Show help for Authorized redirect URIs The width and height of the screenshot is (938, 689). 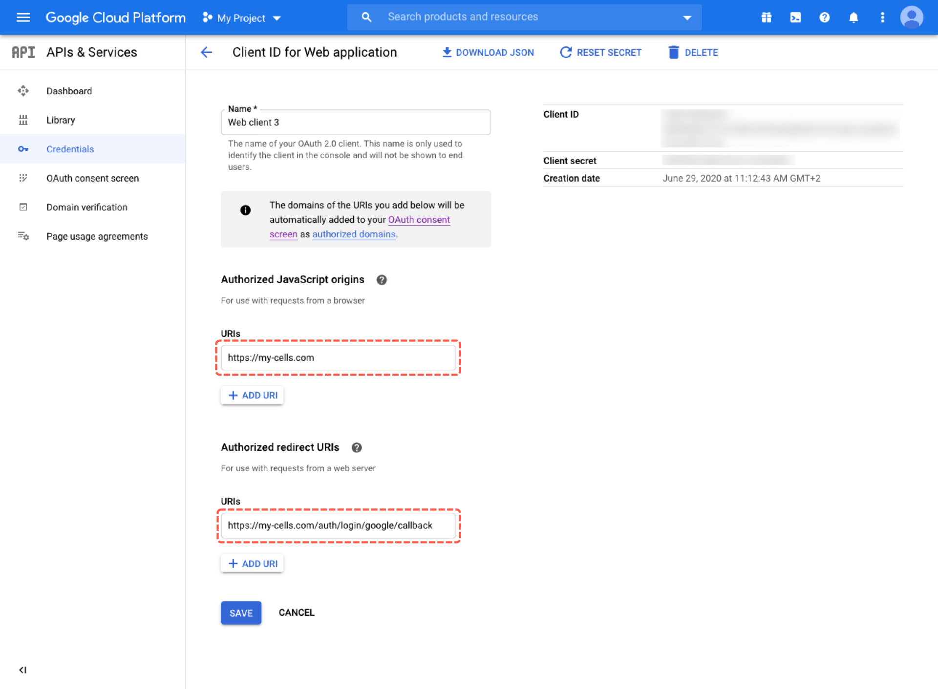[357, 447]
